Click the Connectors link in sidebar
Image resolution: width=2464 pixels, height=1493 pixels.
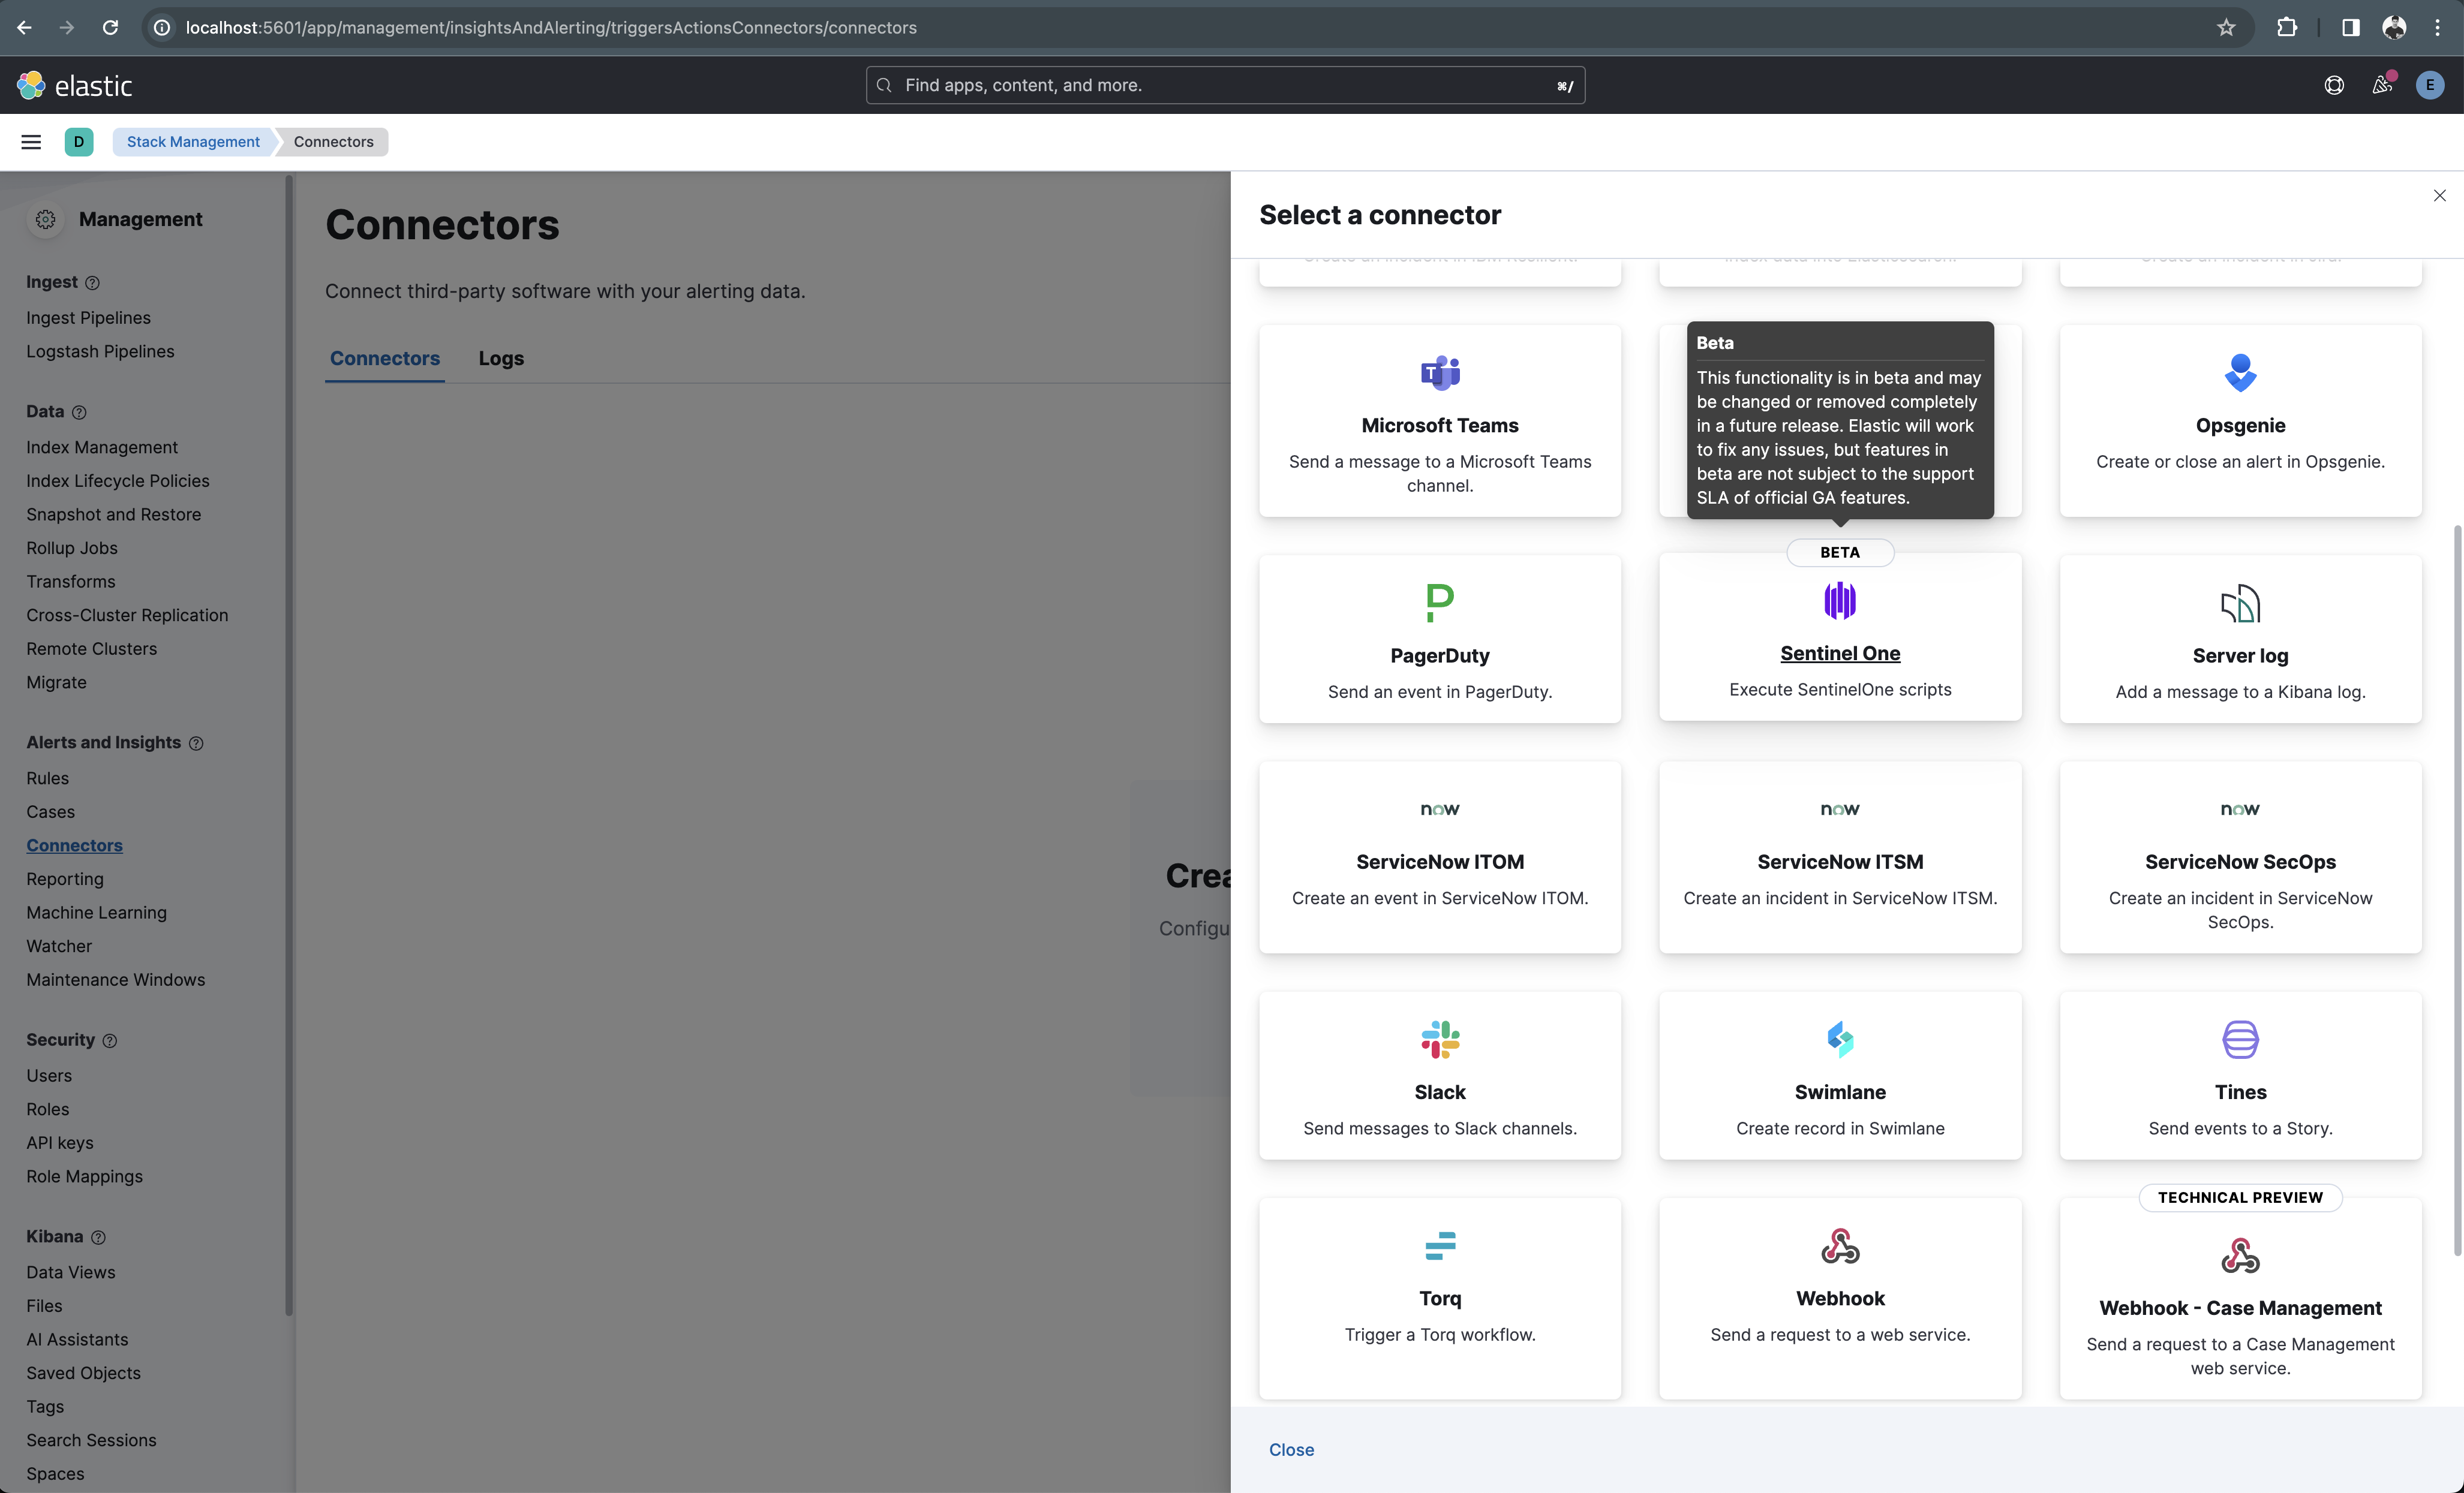point(74,846)
